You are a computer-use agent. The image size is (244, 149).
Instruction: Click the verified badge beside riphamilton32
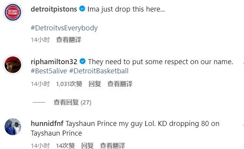[82, 61]
